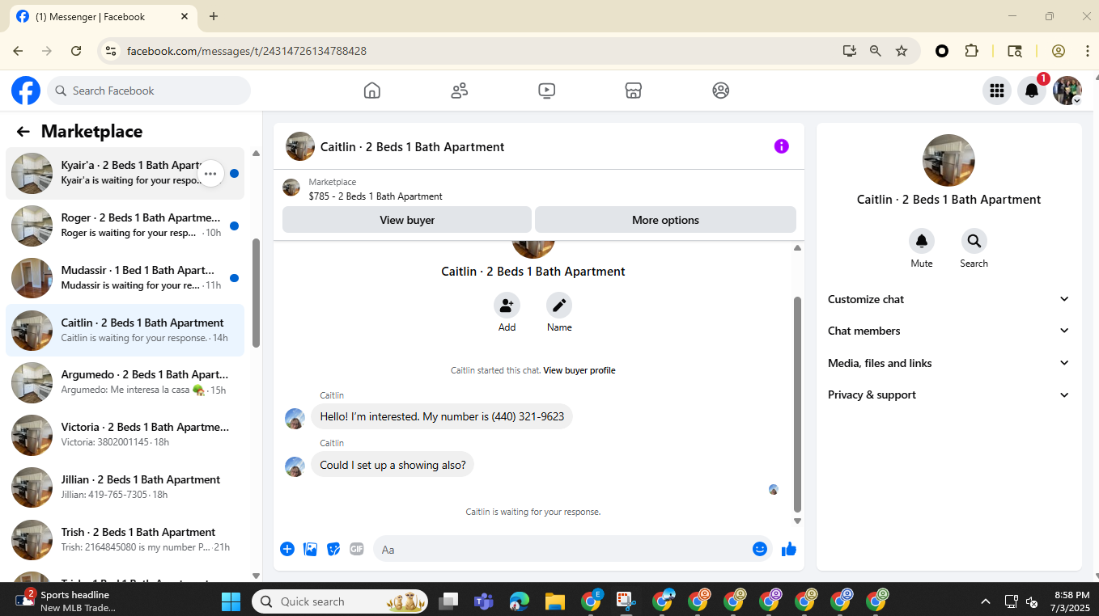This screenshot has width=1099, height=616.
Task: Click the chat list scrollbar
Action: pyautogui.click(x=257, y=293)
